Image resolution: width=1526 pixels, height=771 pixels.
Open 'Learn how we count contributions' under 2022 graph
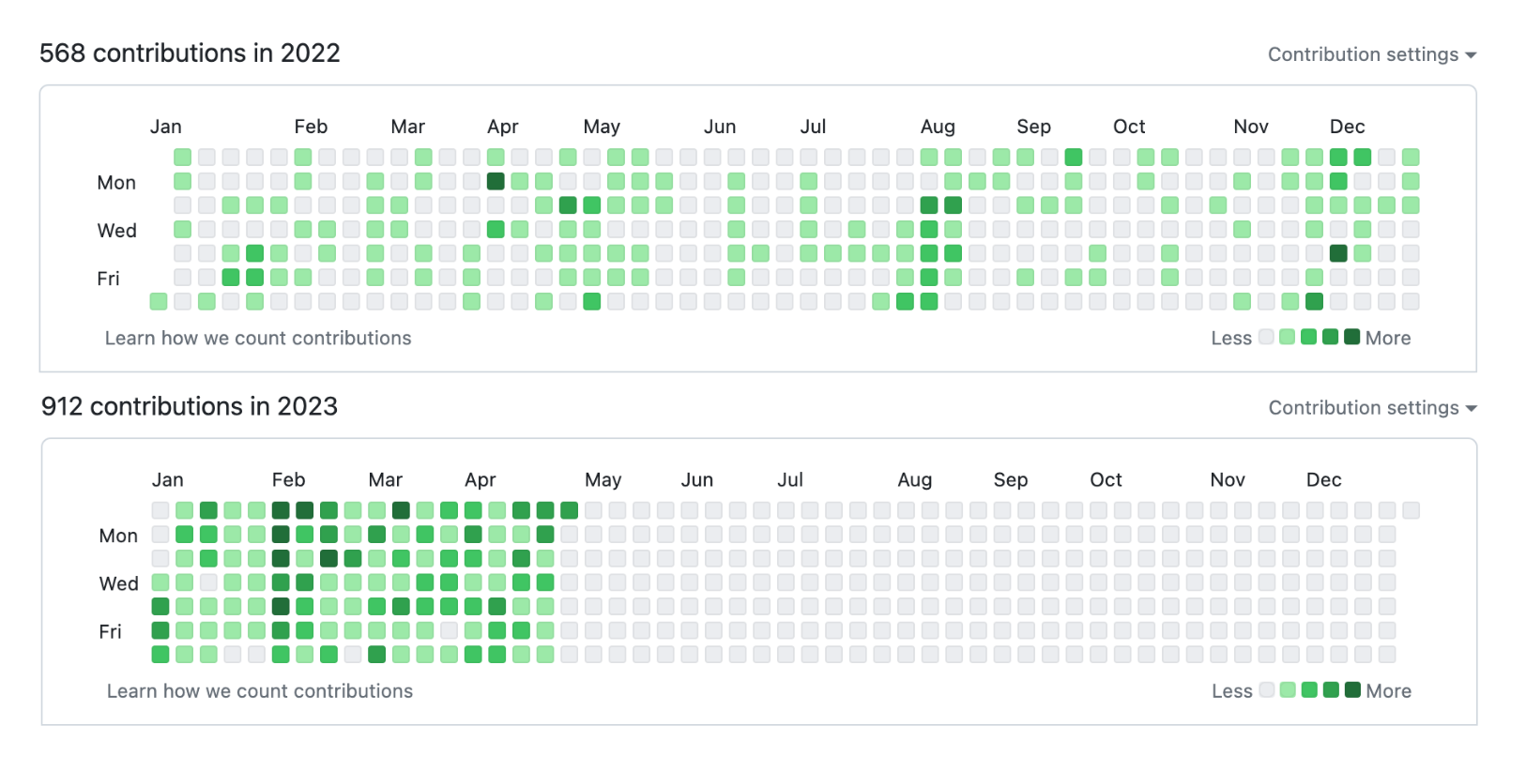tap(258, 338)
